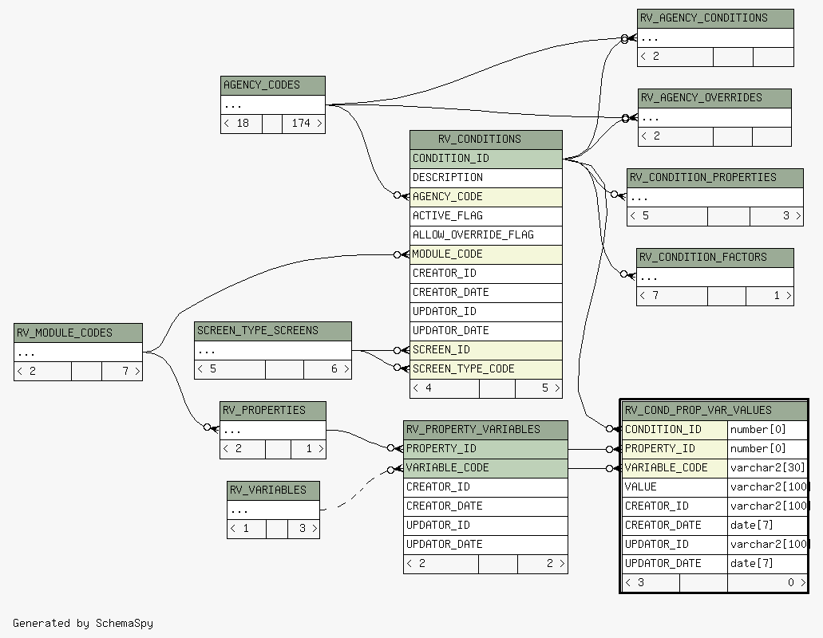This screenshot has width=823, height=638.
Task: Click the ACTIVE_FLAG column row
Action: point(486,216)
